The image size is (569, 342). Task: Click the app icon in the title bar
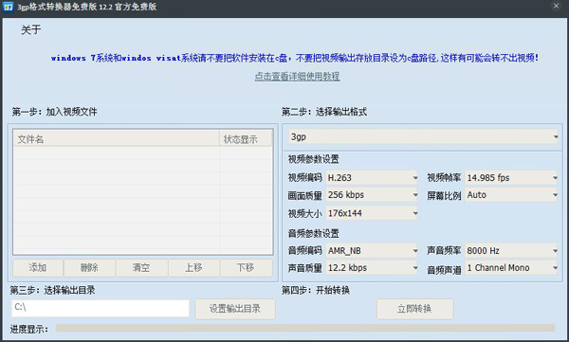click(x=8, y=7)
